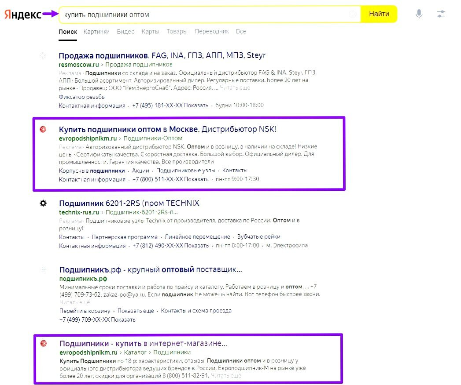Screen dimensions: 461x385
Task: Show the +7 (495) 181 phone number
Action: 170,105
